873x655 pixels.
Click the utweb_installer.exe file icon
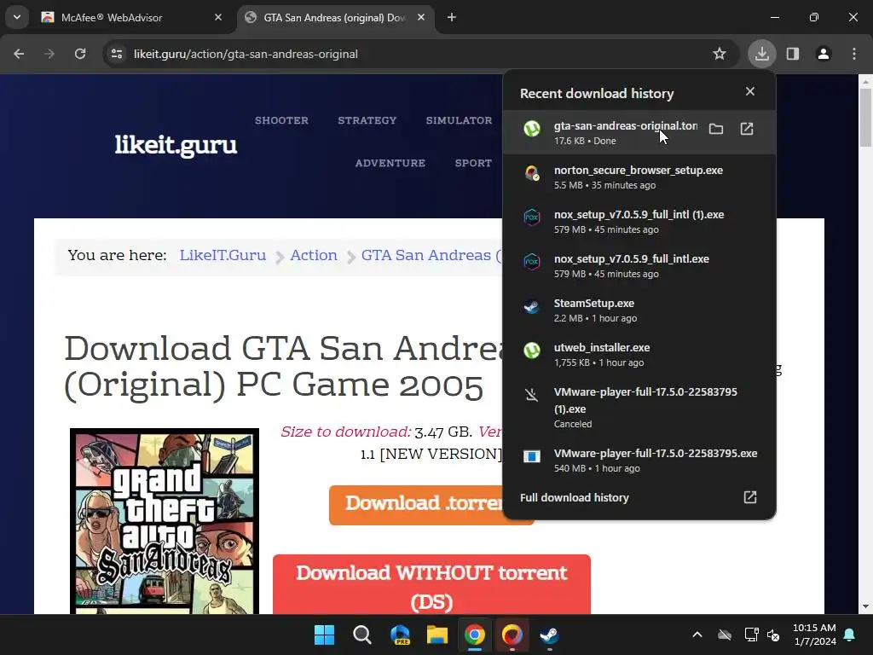(532, 351)
